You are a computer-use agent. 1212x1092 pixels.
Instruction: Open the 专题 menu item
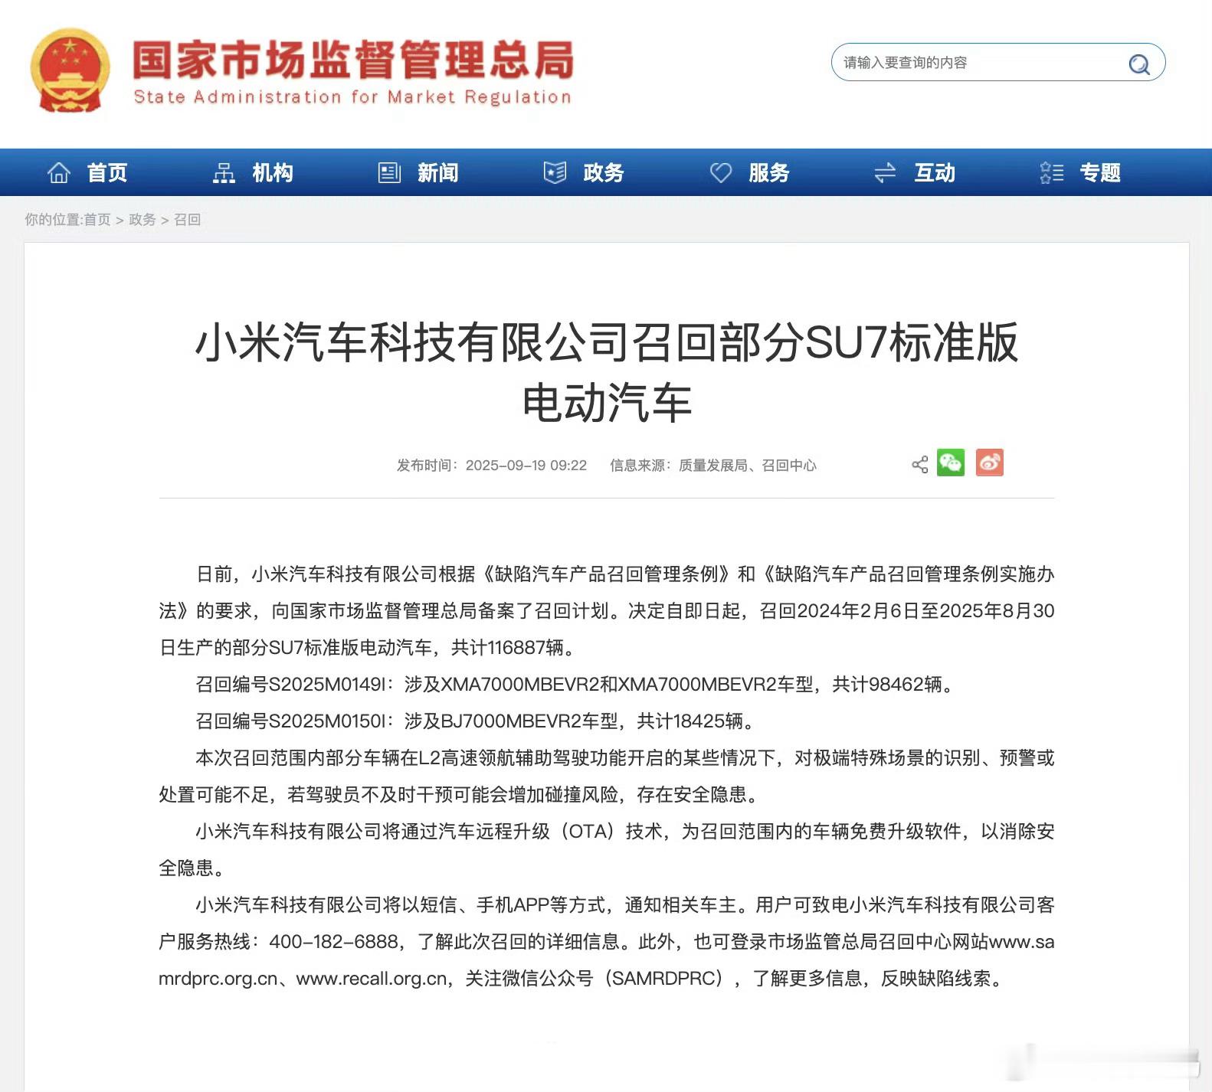tap(1100, 173)
